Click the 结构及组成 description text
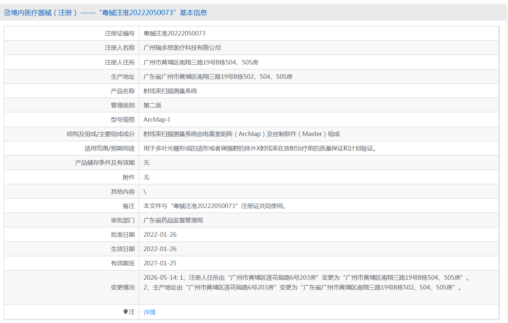Viewport: 508px width, 323px height. point(241,134)
